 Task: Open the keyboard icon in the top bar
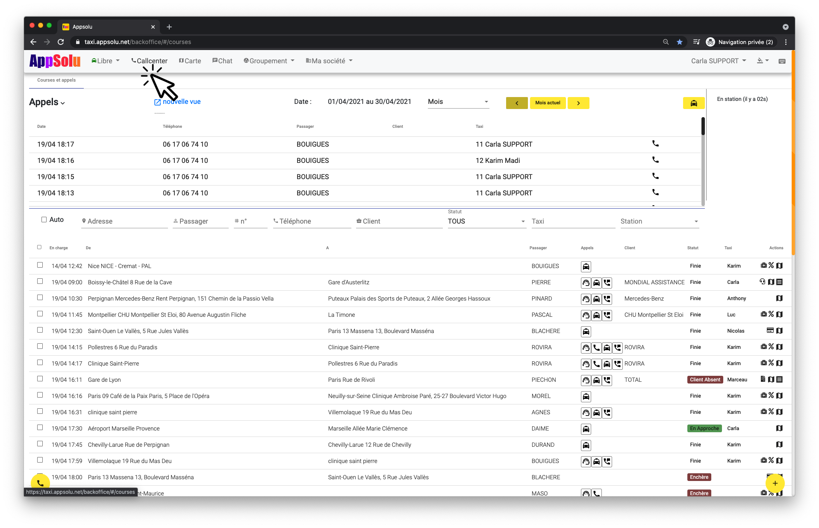782,61
